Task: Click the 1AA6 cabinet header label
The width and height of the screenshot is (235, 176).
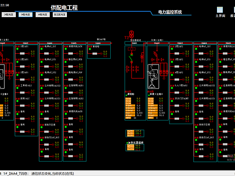Action: [x=98, y=43]
